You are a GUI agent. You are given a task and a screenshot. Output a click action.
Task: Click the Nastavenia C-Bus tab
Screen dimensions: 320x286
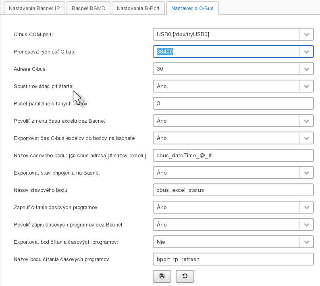pyautogui.click(x=193, y=8)
